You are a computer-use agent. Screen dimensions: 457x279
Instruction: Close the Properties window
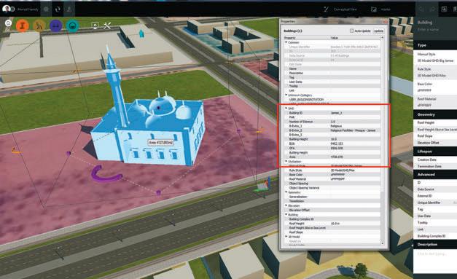point(386,21)
